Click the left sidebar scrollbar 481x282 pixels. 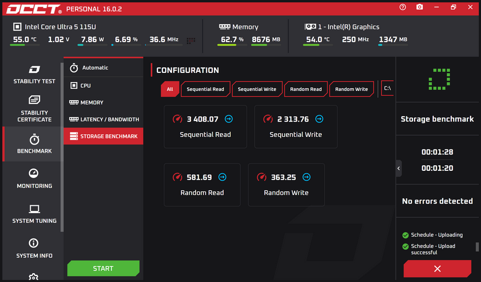[x=62, y=147]
